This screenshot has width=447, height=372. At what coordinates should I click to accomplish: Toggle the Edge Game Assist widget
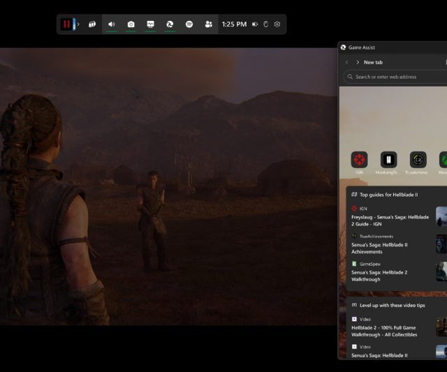[170, 24]
